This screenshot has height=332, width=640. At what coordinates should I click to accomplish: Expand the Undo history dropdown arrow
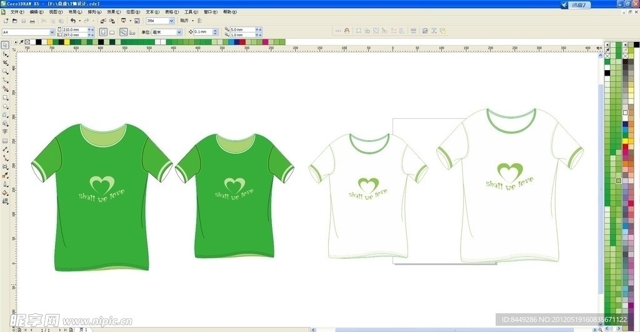pyautogui.click(x=79, y=21)
